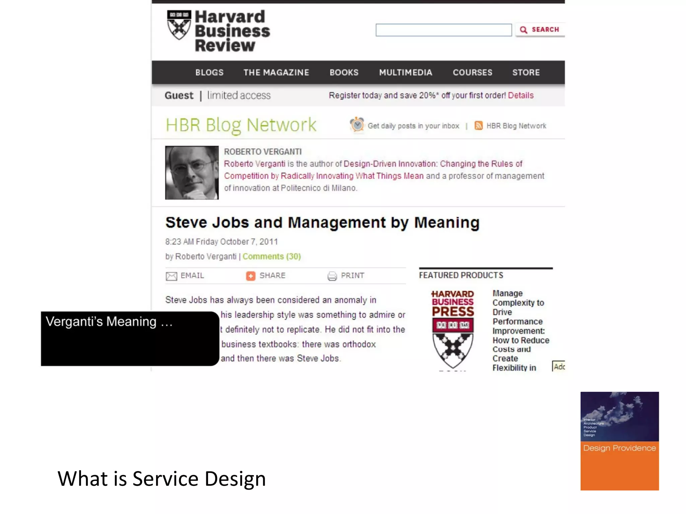Click the SHARE article action label

[272, 276]
